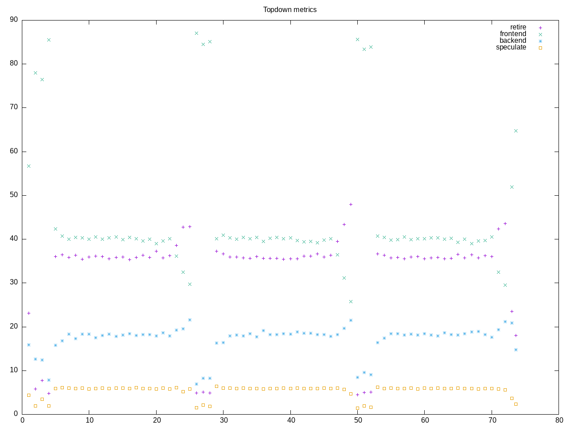571x428 pixels.
Task: Click the x-axis tick label 40
Action: [290, 420]
